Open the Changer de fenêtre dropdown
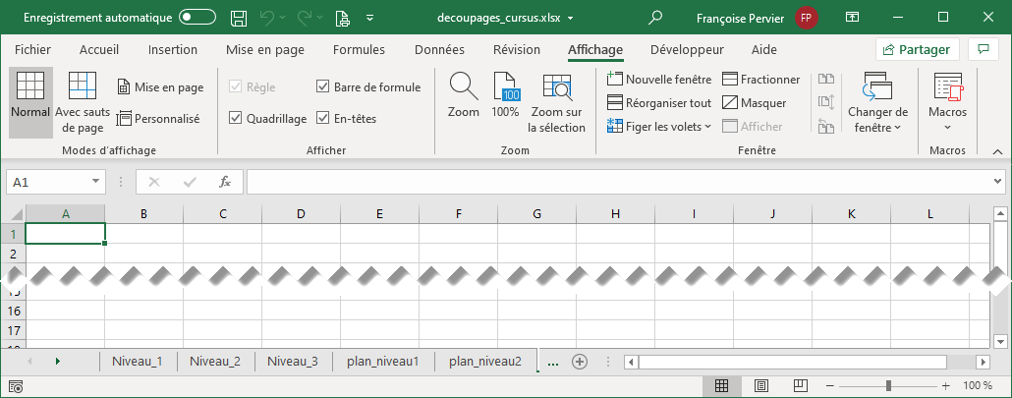This screenshot has width=1012, height=398. [877, 103]
